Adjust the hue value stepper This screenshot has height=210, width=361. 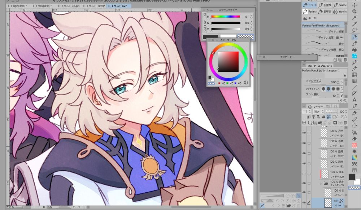point(251,17)
